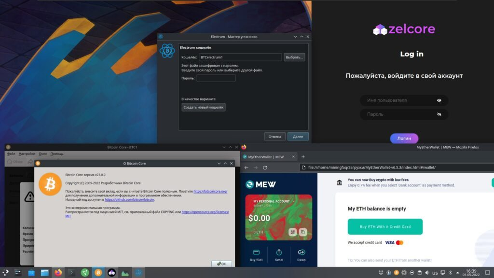Open the terminal from the taskbar
494x278 pixels.
tap(71, 273)
